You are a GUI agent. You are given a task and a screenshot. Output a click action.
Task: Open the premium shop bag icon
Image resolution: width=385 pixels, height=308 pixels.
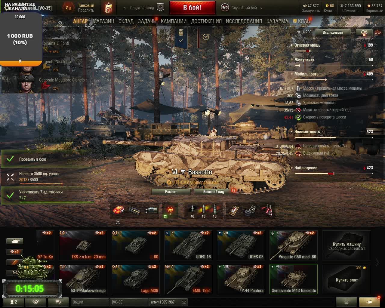[x=109, y=8]
